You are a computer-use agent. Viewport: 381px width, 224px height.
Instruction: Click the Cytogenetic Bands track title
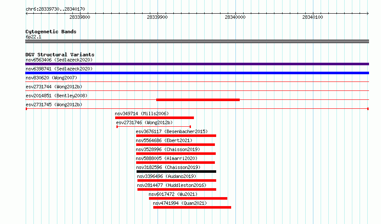point(51,32)
